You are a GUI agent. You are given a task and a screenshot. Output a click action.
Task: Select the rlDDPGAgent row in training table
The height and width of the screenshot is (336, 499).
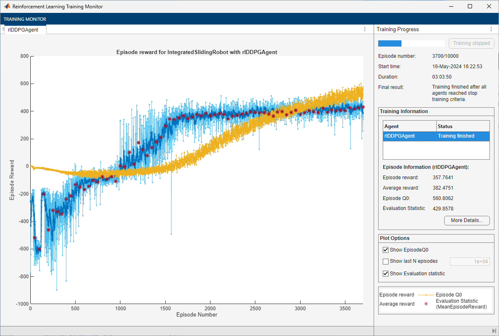436,136
